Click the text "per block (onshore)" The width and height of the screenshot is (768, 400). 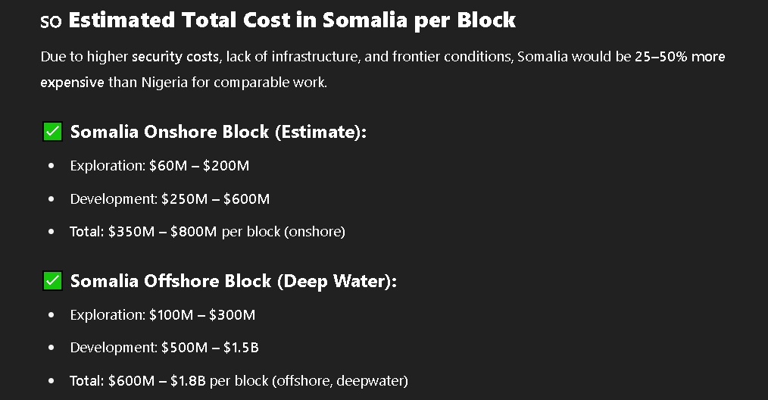click(283, 232)
